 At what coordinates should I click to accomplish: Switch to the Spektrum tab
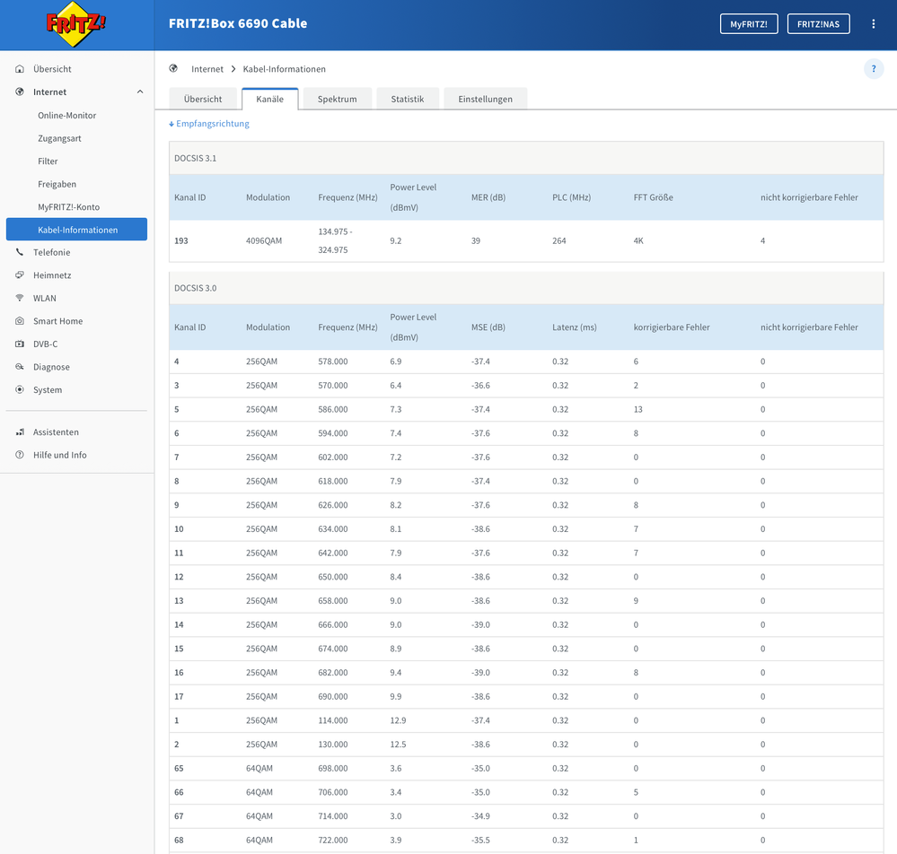coord(337,99)
